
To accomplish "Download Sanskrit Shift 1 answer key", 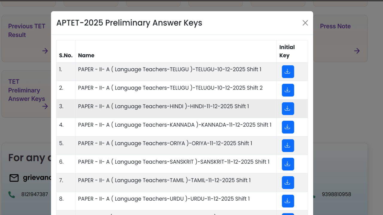I will coord(288,164).
